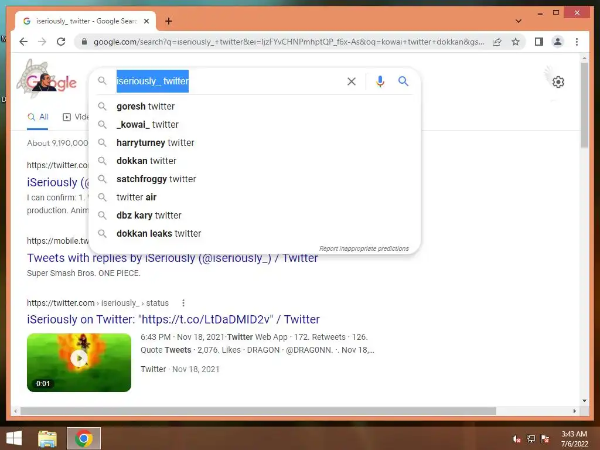Play the 0:01 video thumbnail
The width and height of the screenshot is (600, 450).
(x=79, y=362)
